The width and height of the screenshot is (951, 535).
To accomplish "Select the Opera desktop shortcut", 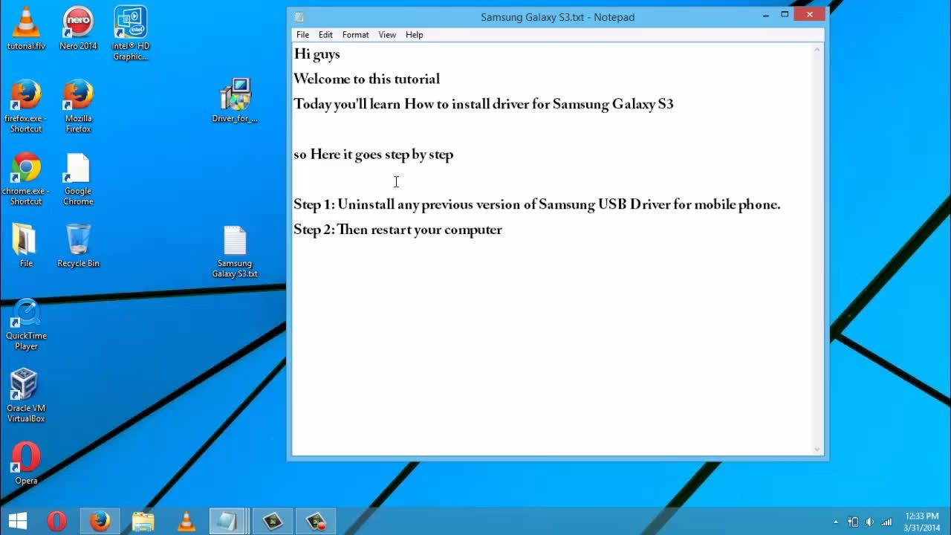I will tap(26, 464).
